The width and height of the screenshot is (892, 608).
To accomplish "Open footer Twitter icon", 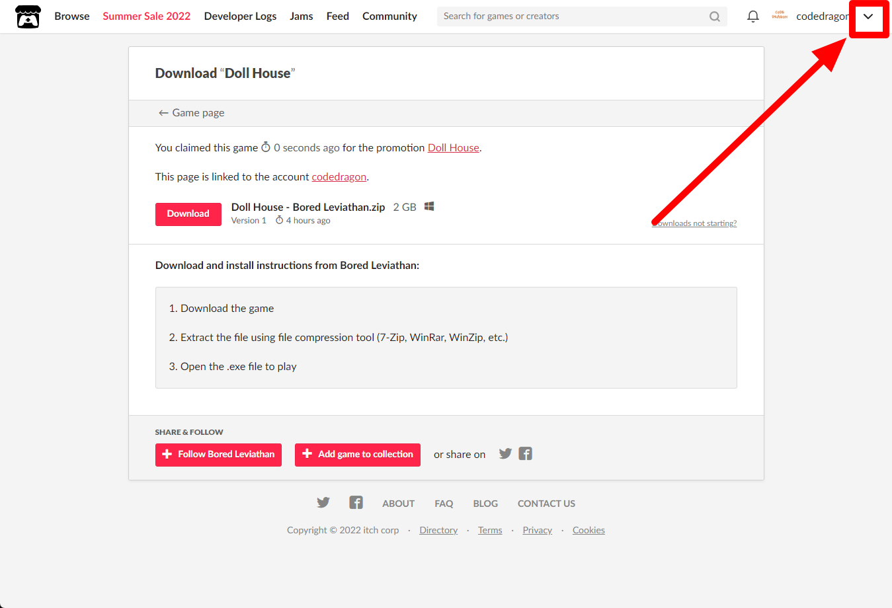I will 323,503.
